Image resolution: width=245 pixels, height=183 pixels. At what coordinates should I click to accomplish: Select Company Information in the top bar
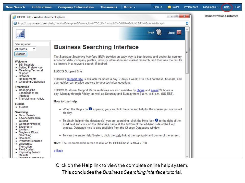point(76,7)
